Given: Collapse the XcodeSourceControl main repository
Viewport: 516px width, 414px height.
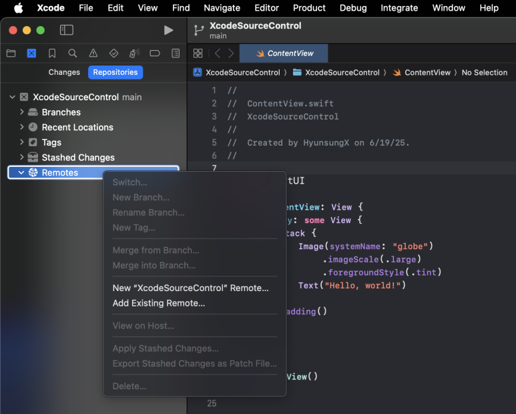Looking at the screenshot, I should pos(12,97).
